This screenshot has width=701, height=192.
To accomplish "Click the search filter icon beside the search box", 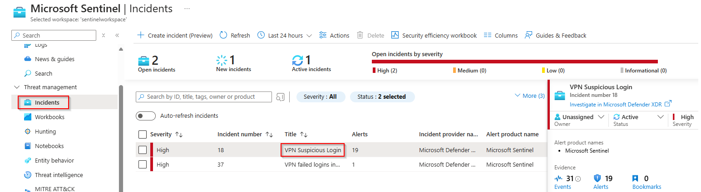I will coord(280,96).
